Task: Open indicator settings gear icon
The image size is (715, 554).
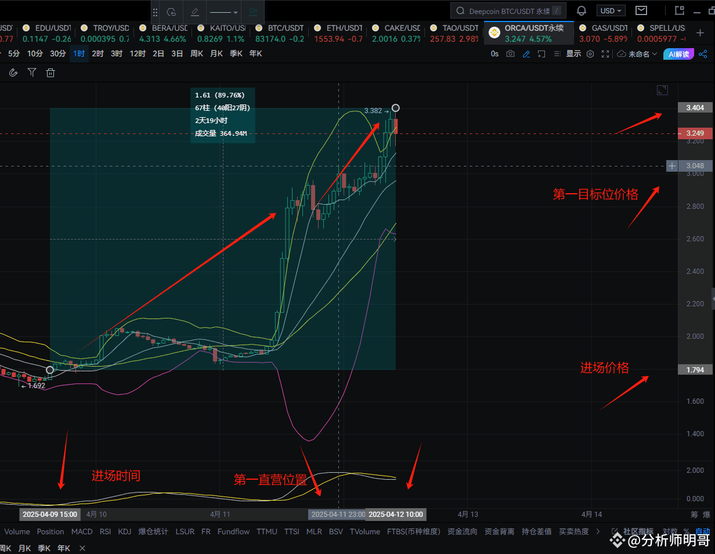Action: tap(590, 53)
